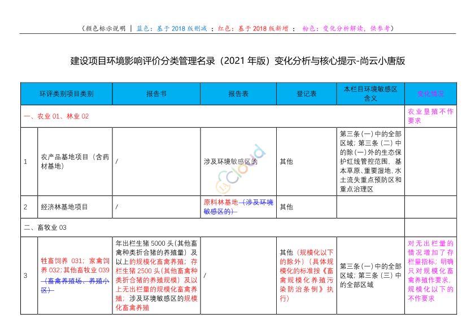Select the red legend "红色：基于 2018 版新增"

(x=253, y=28)
